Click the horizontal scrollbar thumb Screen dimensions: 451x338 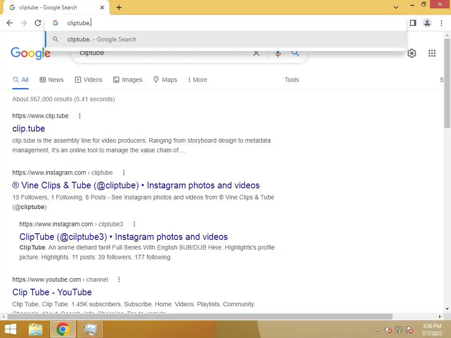[x=200, y=317]
